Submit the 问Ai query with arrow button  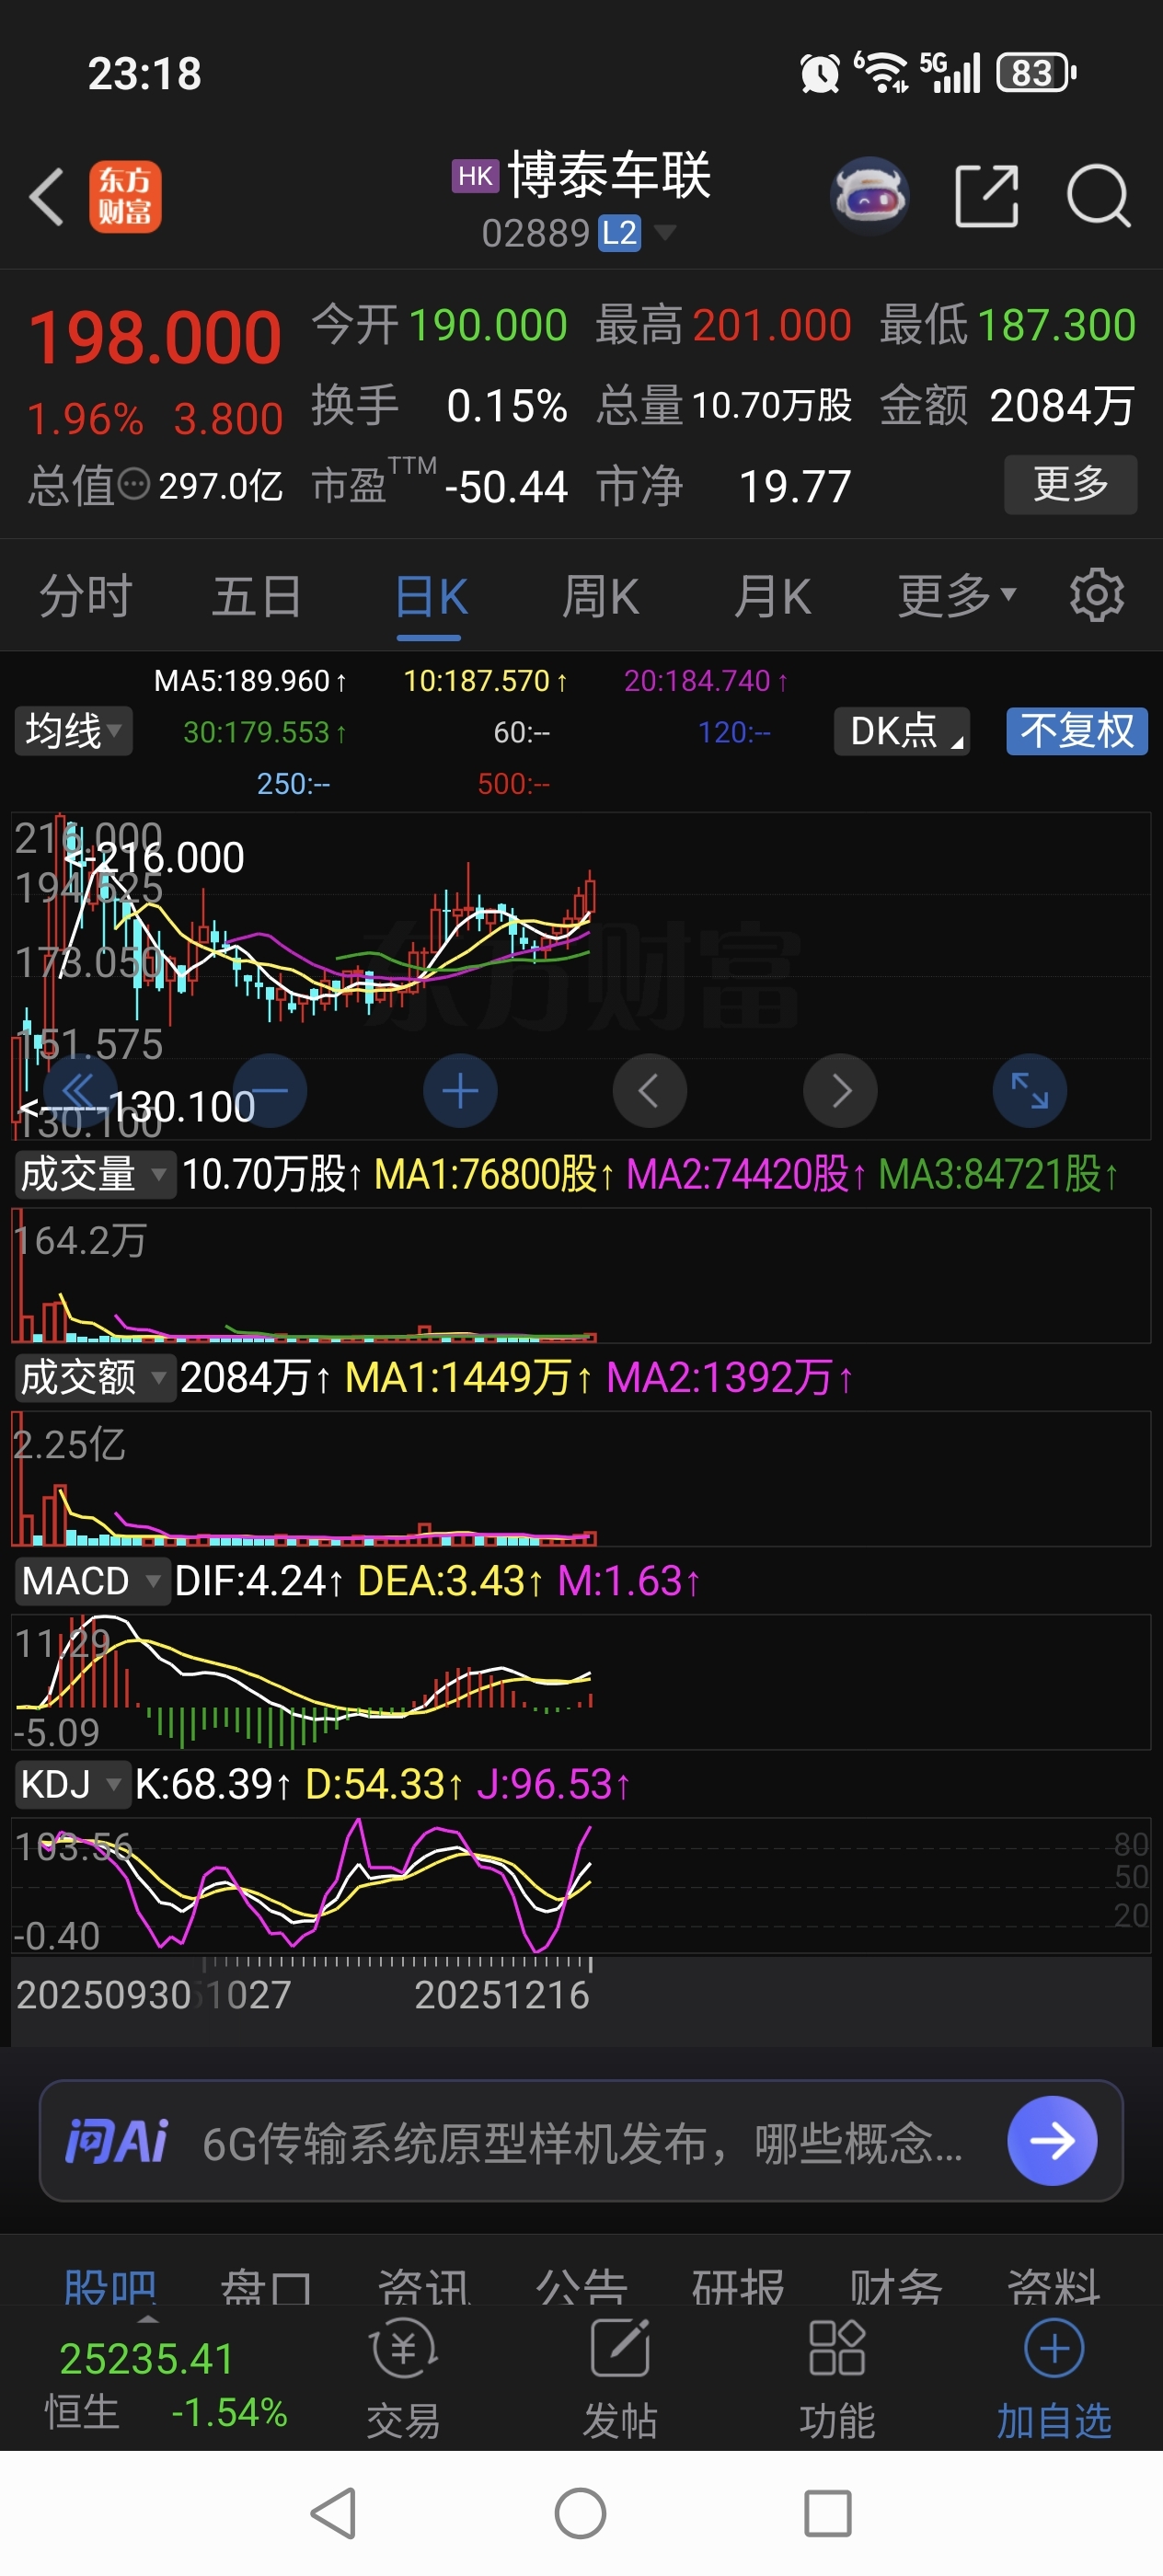click(1052, 2140)
